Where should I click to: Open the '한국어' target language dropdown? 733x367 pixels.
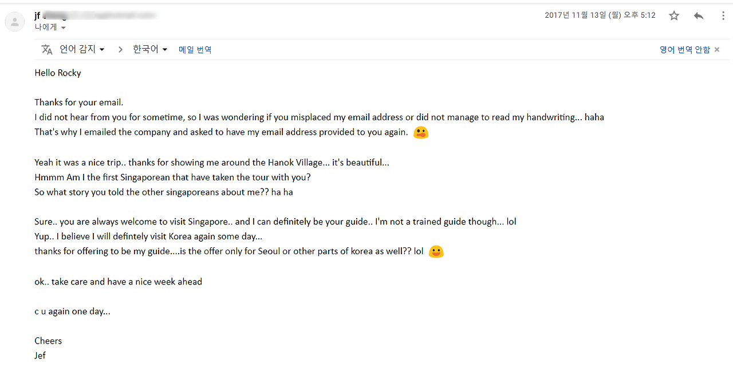point(148,49)
